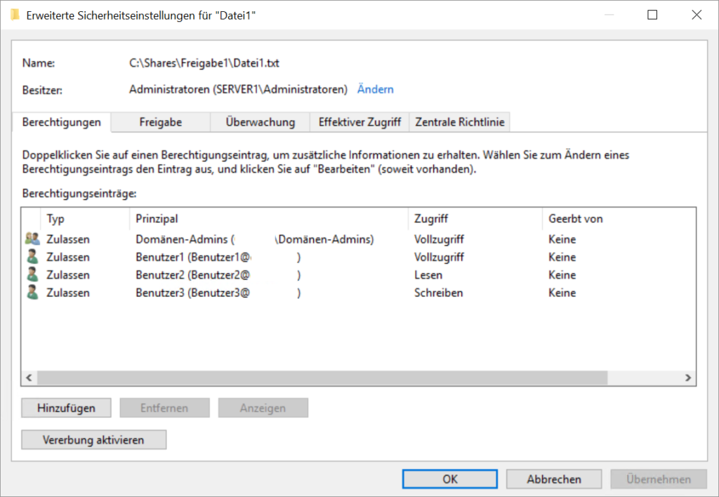This screenshot has height=497, width=719.
Task: Open the Überwachung tab
Action: 260,122
